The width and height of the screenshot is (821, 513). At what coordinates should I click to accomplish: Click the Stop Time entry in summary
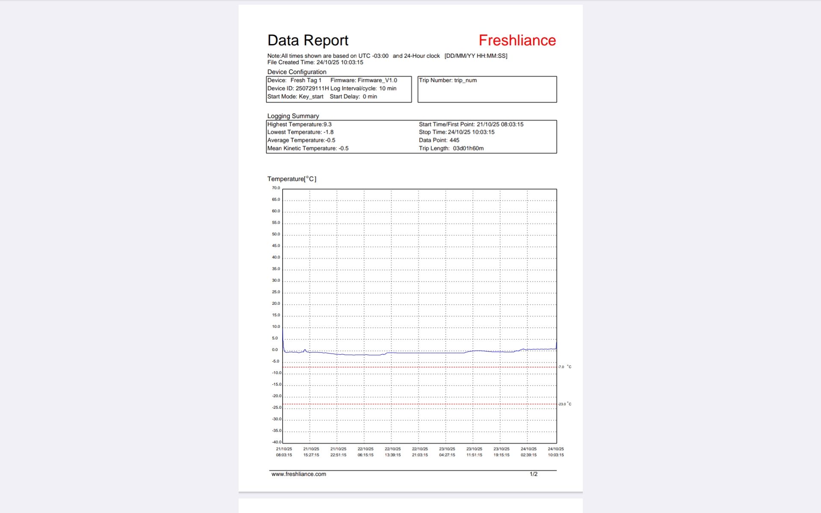[x=456, y=132]
